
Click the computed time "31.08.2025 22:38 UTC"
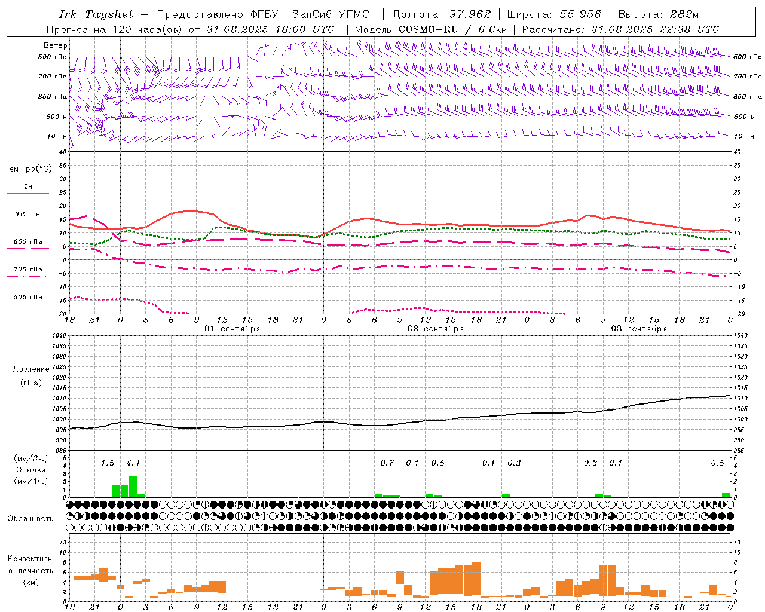click(655, 29)
